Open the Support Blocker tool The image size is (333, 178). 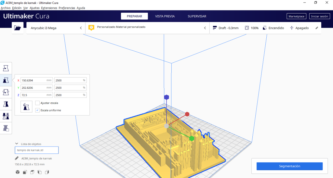click(6, 128)
